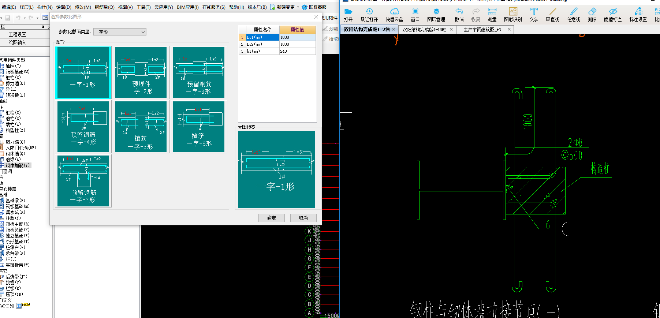Viewport: 660px width, 318px height.
Task: Select the 预留钢筋 一字-4形 thumbnail
Action: (x=83, y=127)
